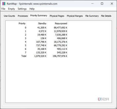Click standby value 136 K
Image resolution: width=117 pixels, height=109 pixels.
tap(44, 38)
